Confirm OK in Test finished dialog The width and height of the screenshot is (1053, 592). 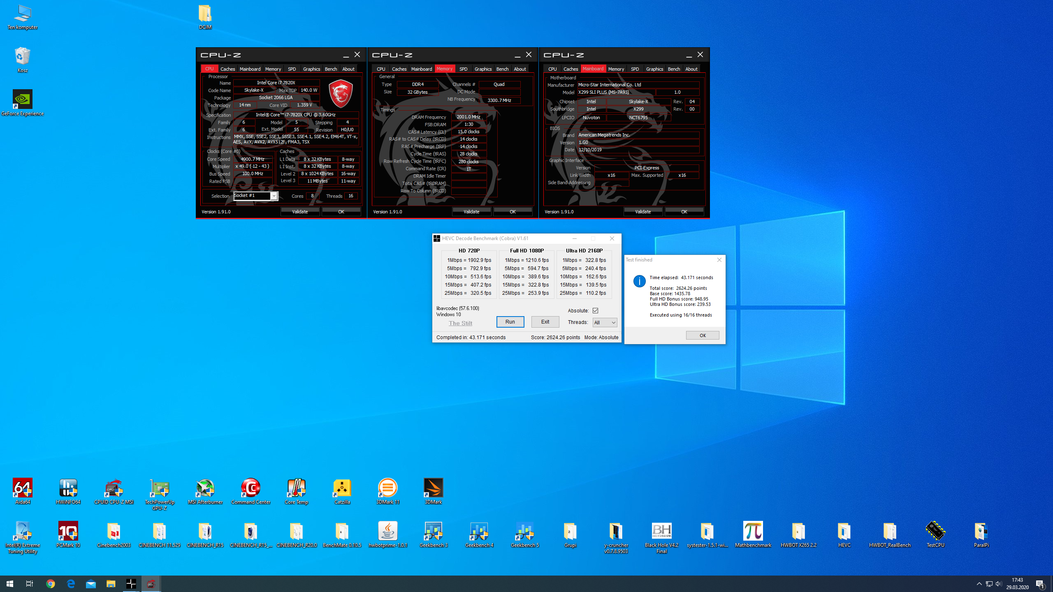pyautogui.click(x=703, y=335)
